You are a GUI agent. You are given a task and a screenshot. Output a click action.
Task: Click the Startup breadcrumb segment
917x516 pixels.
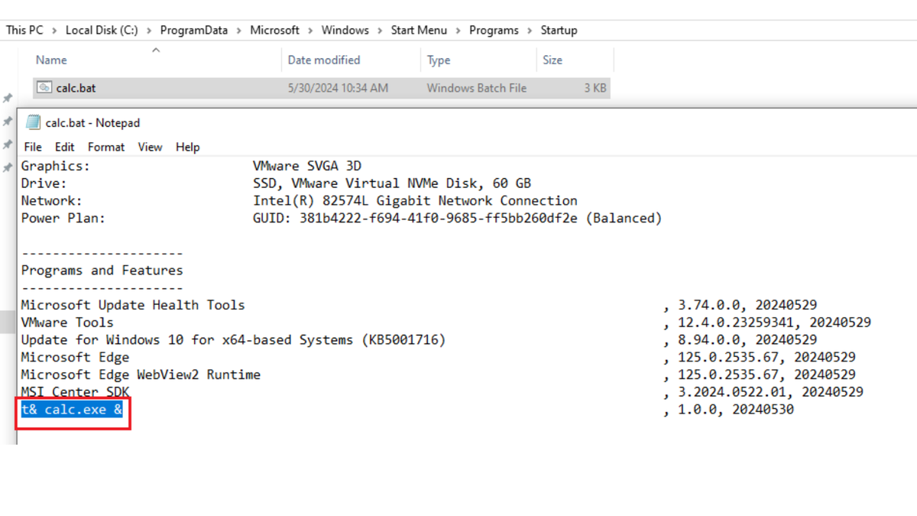(559, 31)
